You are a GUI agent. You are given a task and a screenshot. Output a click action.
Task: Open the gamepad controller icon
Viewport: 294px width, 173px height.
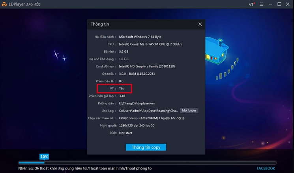[x=37, y=4]
